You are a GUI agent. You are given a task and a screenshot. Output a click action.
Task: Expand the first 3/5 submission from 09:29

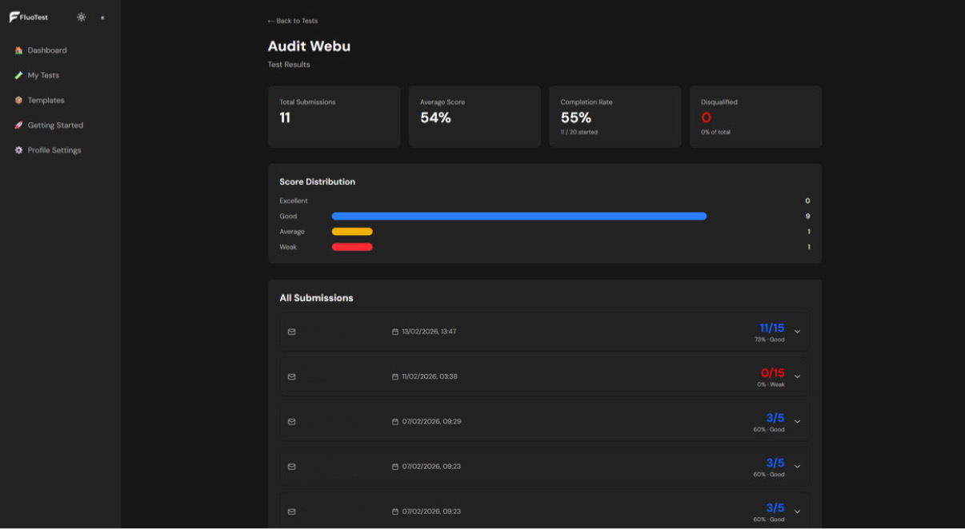(x=797, y=420)
